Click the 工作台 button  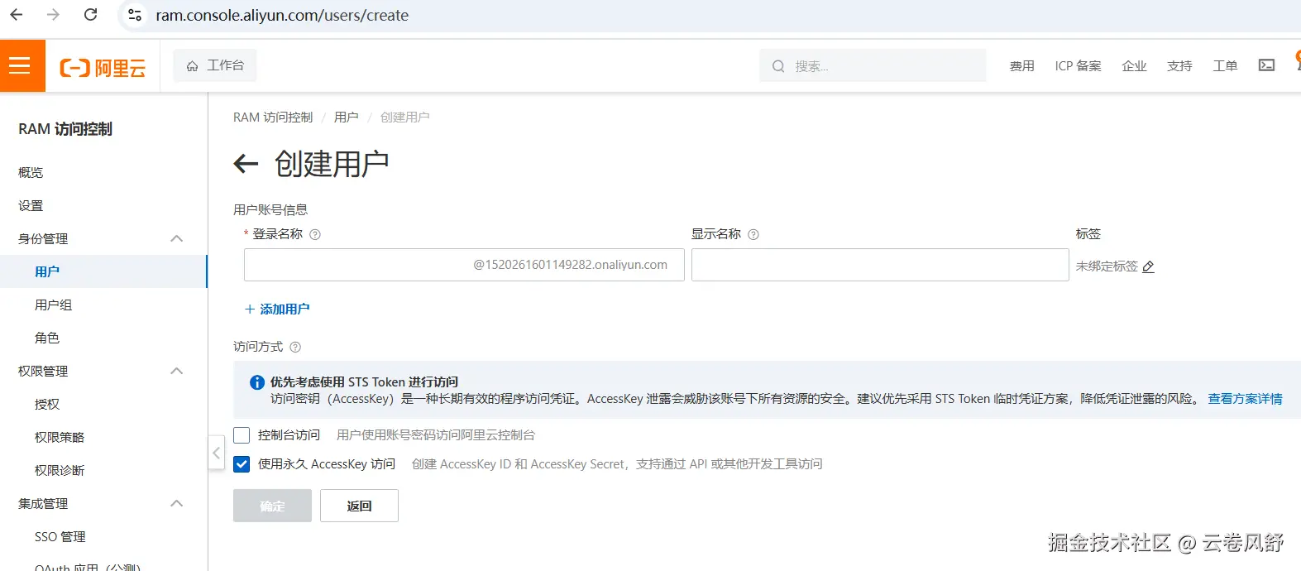(x=215, y=65)
